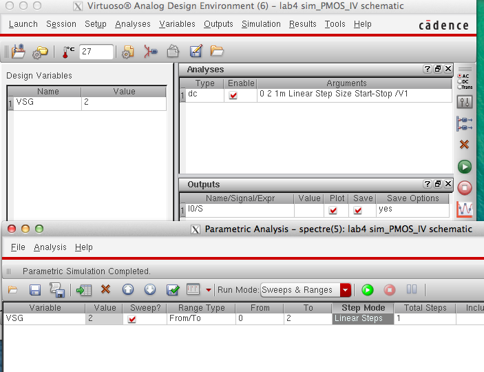The height and width of the screenshot is (372, 484).
Task: Click the table columns view icon
Action: coord(193,289)
